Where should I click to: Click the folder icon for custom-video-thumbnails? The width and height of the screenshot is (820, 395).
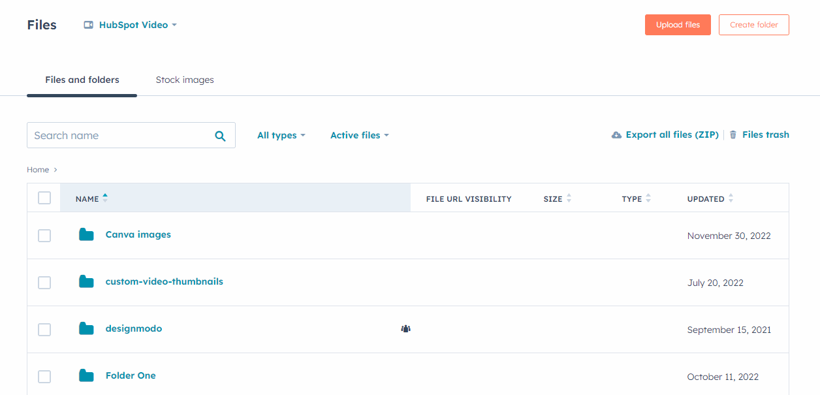pos(86,281)
